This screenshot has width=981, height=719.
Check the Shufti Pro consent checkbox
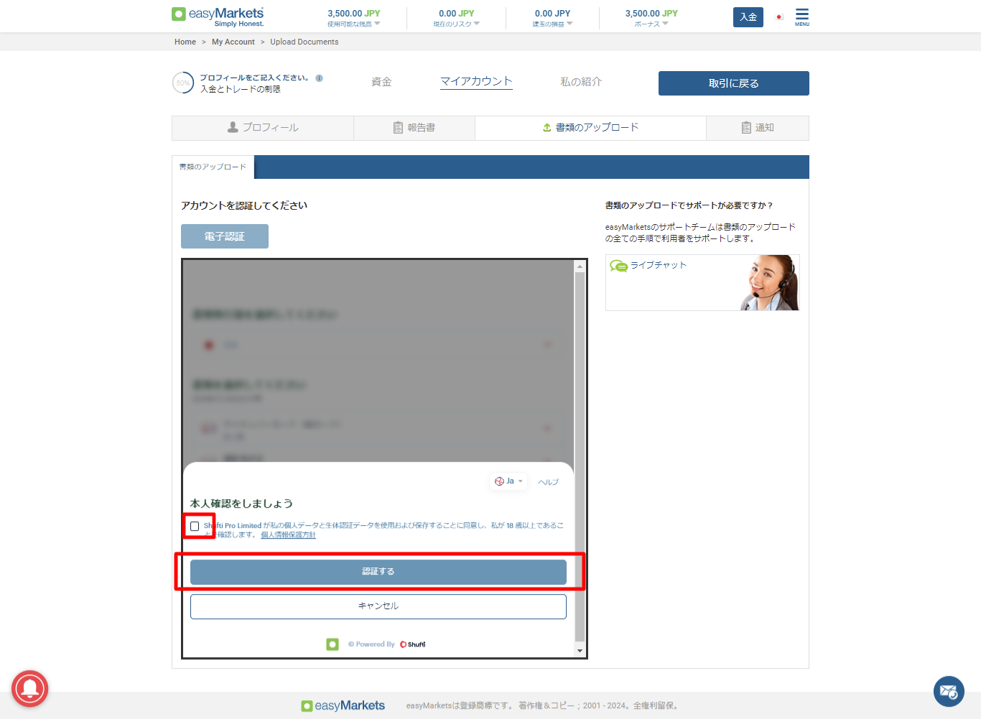coord(195,527)
